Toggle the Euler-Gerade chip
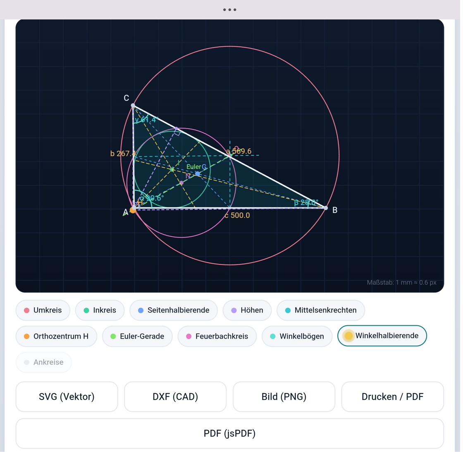Image resolution: width=463 pixels, height=452 pixels. (137, 336)
